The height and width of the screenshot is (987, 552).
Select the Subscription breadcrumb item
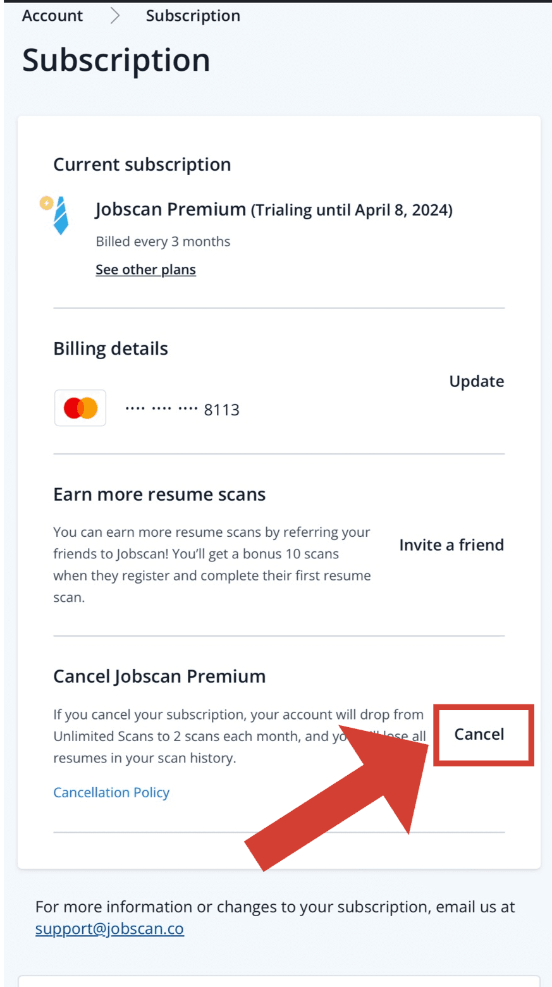[x=193, y=16]
